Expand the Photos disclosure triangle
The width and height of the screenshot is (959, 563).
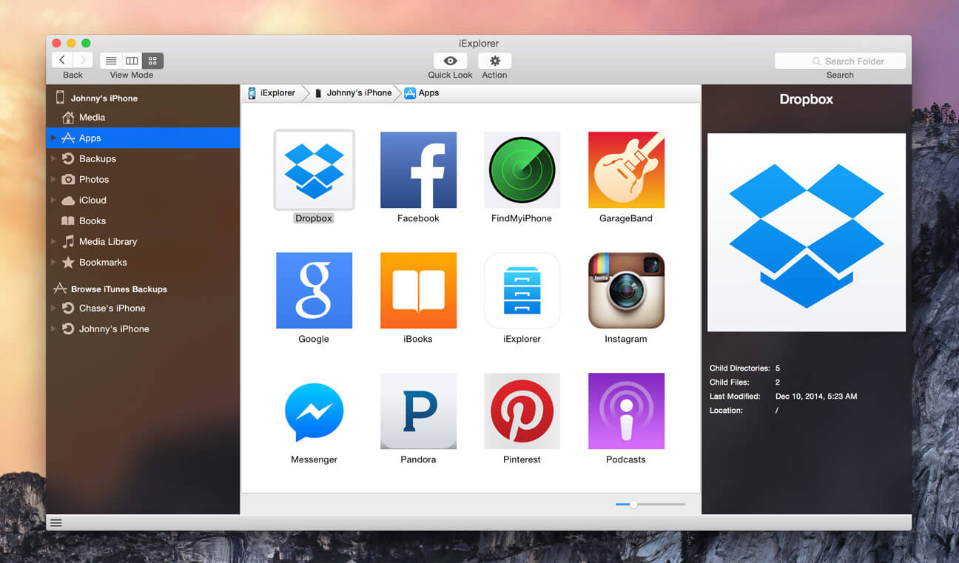[x=53, y=180]
